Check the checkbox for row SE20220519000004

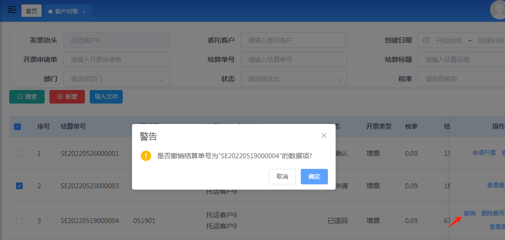[x=19, y=220]
